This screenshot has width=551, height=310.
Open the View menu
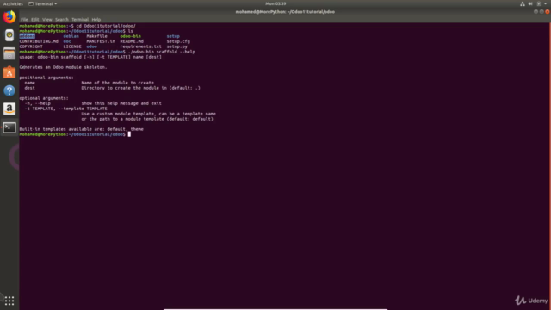pyautogui.click(x=47, y=20)
